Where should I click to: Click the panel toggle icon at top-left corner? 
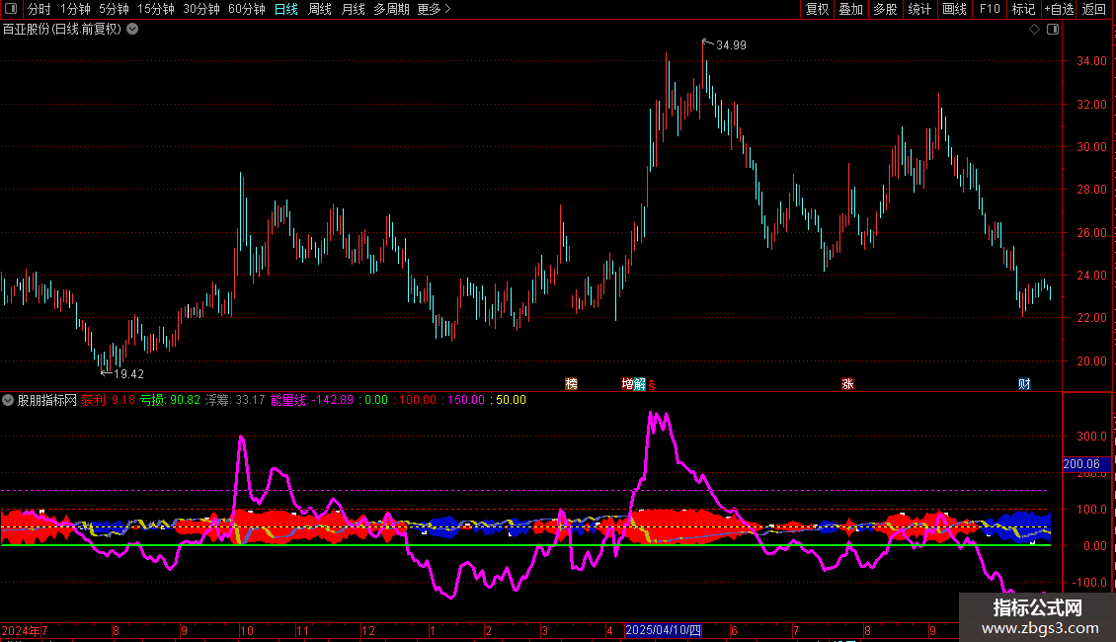9,9
